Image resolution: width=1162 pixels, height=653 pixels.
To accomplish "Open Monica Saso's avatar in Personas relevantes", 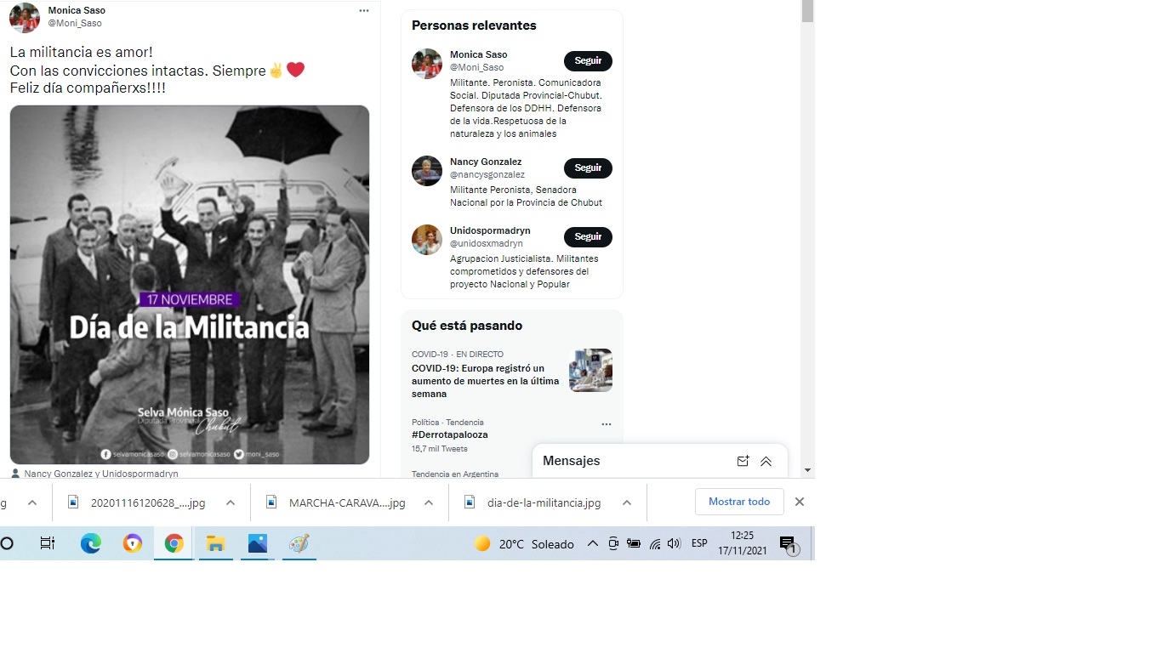I will [427, 64].
